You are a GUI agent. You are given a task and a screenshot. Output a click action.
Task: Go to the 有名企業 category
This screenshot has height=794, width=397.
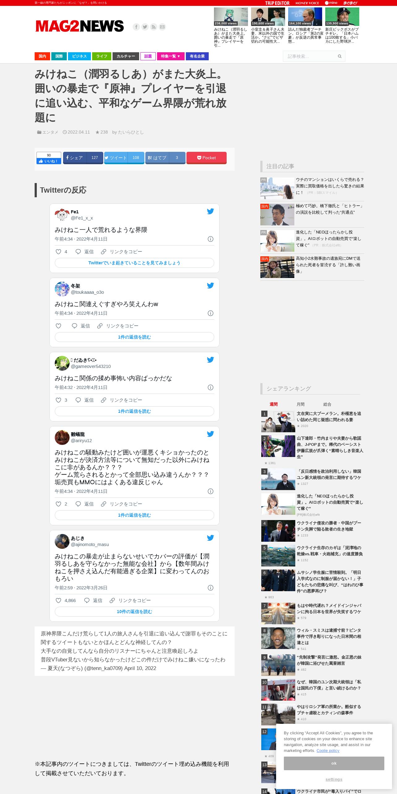(197, 56)
